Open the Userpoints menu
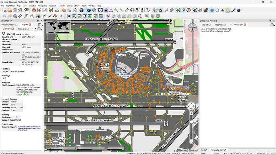Screen dimensions: 276x155 (x=43, y=6)
